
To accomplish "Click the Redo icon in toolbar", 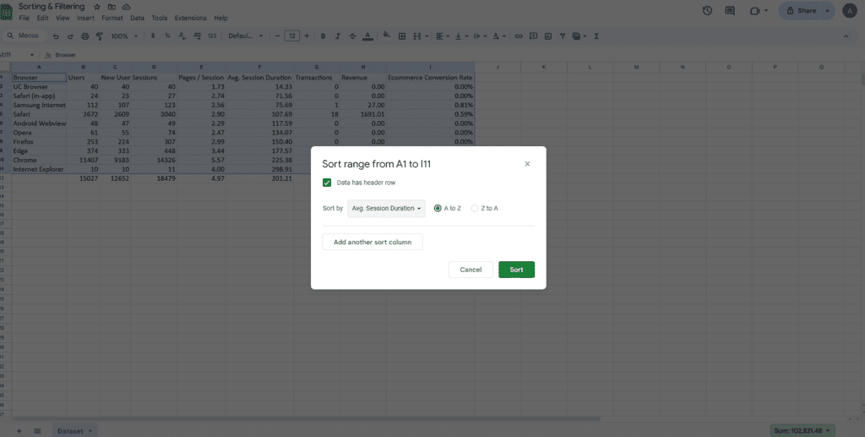I will coord(70,36).
